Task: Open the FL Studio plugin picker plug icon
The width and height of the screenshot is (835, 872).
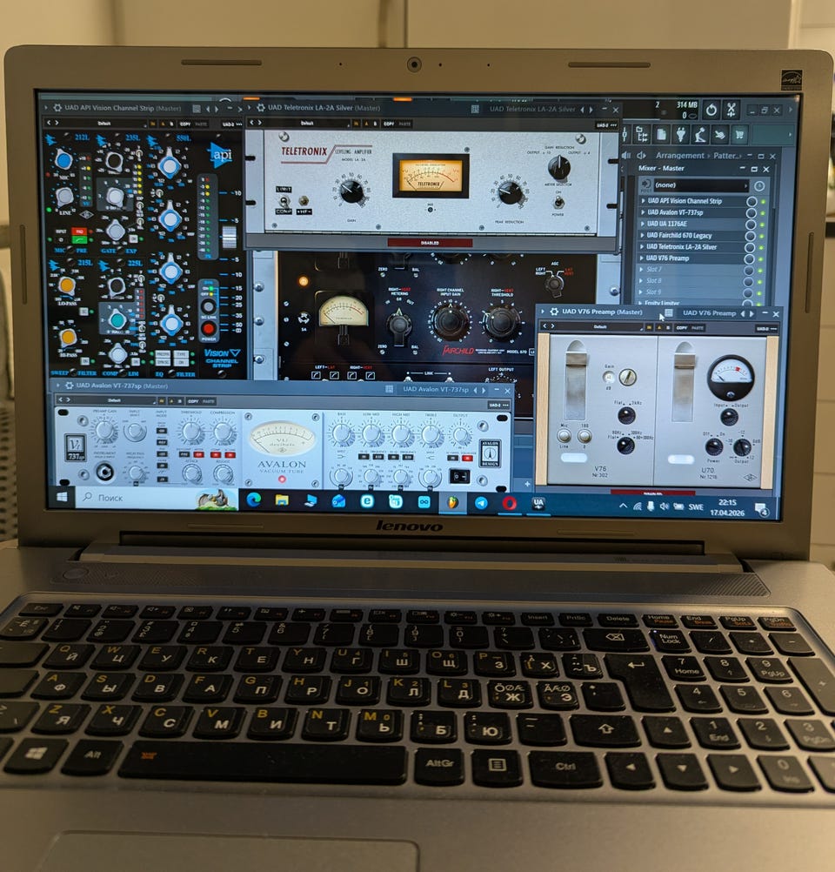Action: (x=680, y=134)
